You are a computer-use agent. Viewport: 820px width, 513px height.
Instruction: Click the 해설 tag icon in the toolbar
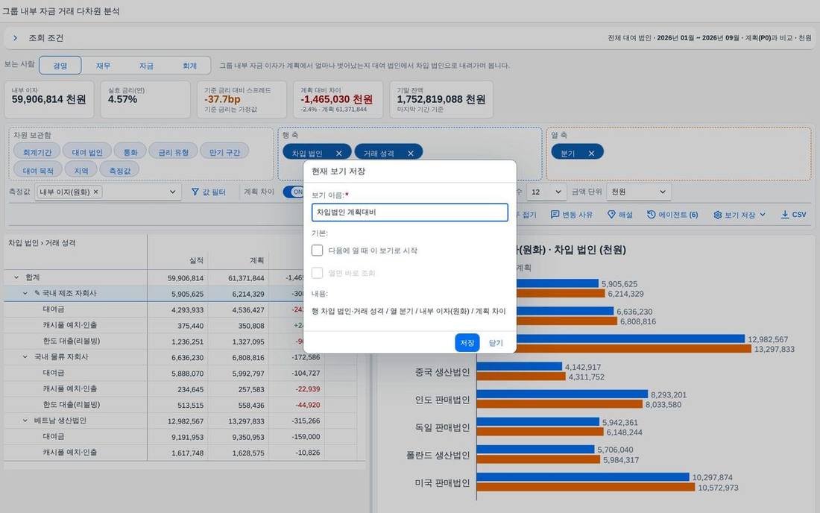pyautogui.click(x=611, y=215)
